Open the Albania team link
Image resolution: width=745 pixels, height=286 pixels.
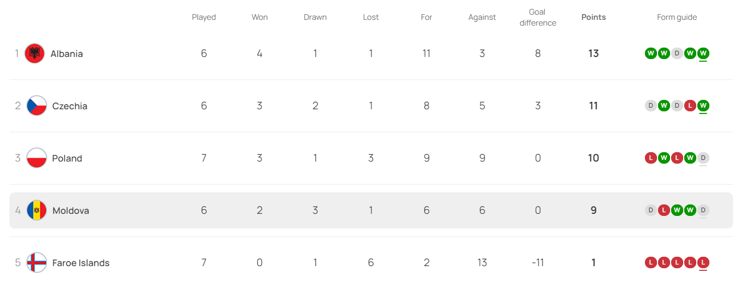point(67,53)
